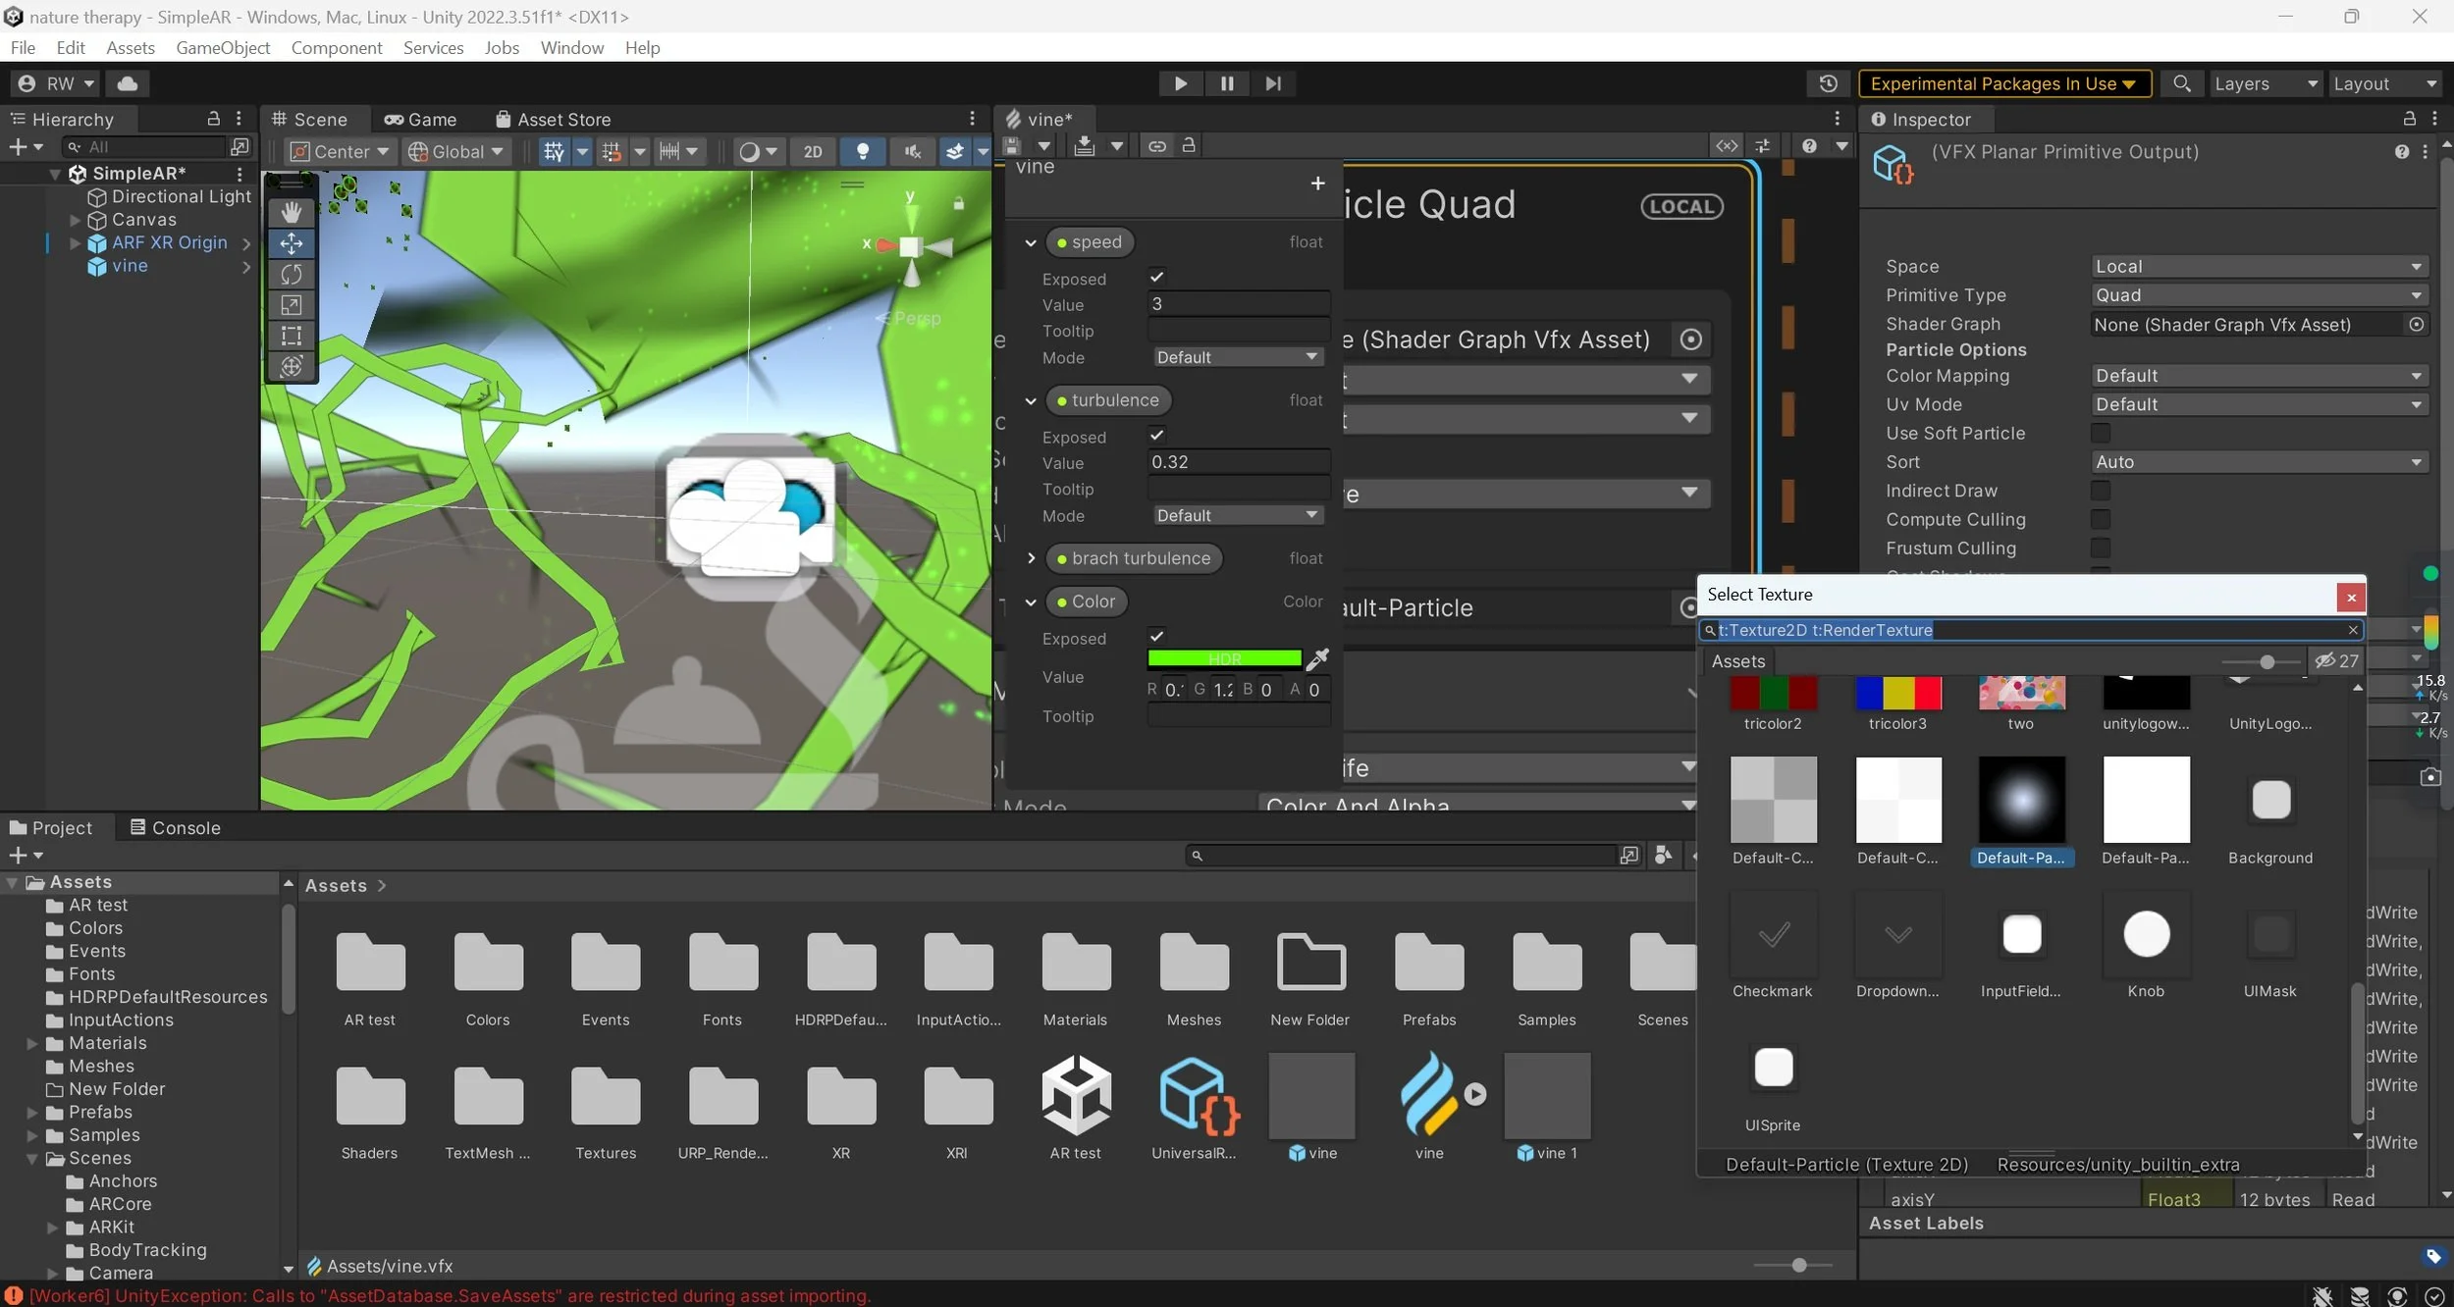Enable Indirect Draw checkbox

point(2100,491)
